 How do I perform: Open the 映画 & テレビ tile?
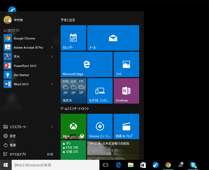(x=126, y=127)
